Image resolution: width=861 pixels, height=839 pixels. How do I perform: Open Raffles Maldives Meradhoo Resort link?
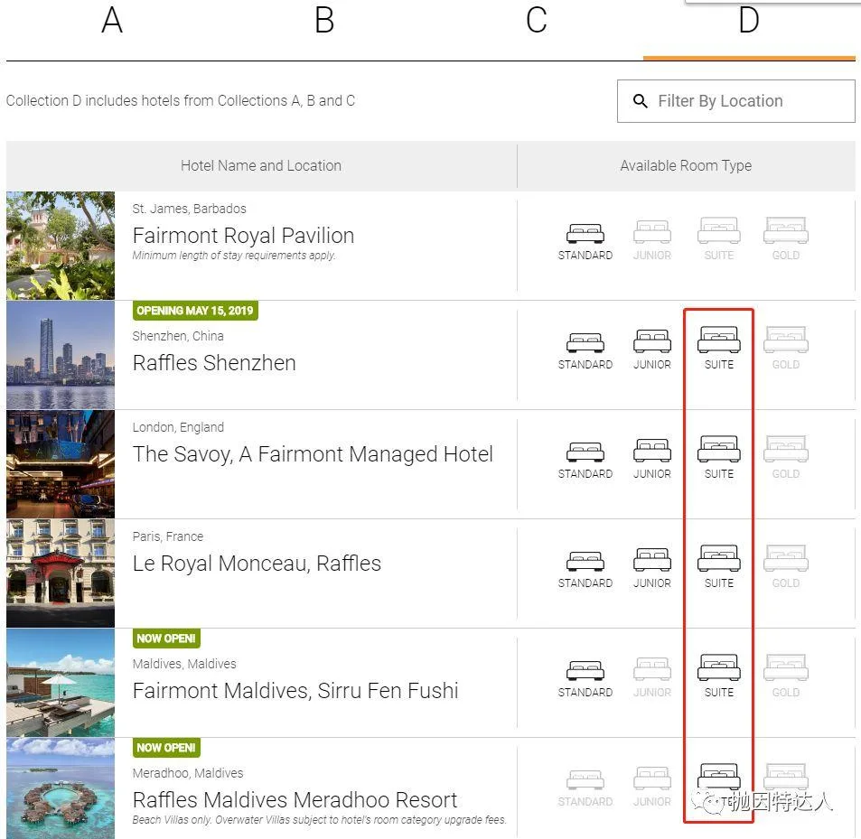pos(295,800)
